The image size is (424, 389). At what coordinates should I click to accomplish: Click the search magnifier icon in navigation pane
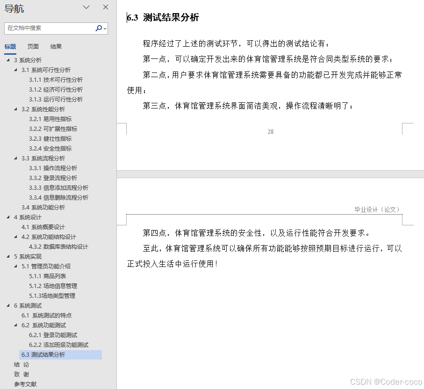click(x=99, y=28)
